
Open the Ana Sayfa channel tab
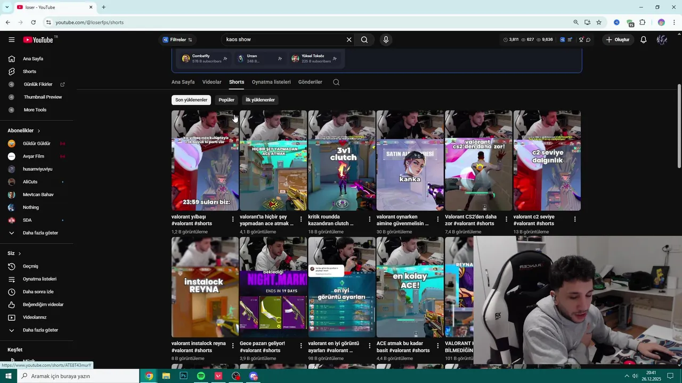point(183,82)
